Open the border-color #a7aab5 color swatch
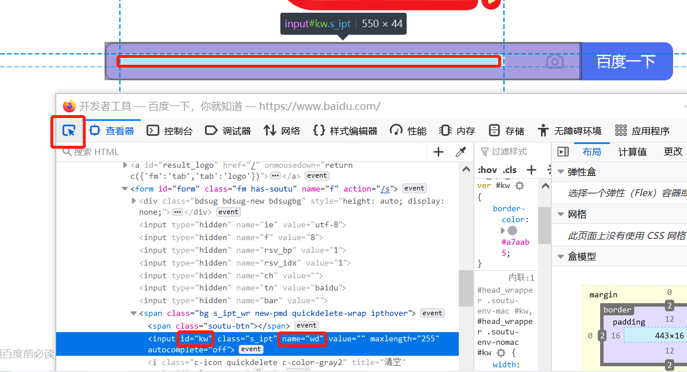 pyautogui.click(x=512, y=231)
